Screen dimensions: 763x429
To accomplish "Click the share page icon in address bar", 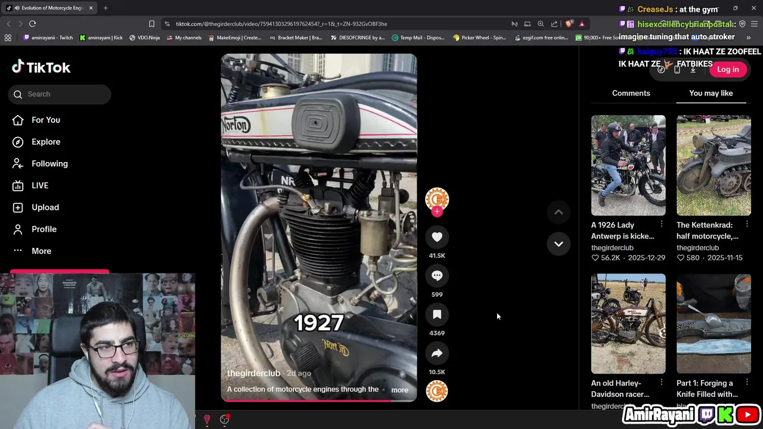I will 554,24.
